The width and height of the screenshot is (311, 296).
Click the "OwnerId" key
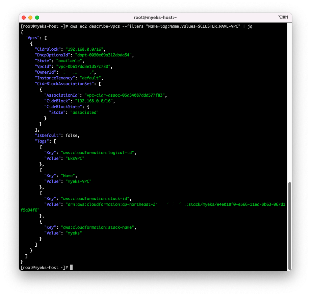[x=46, y=72]
